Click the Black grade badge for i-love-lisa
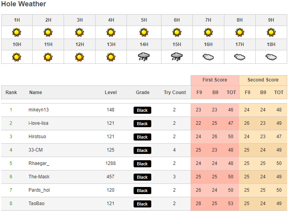The image size is (288, 211). (142, 124)
